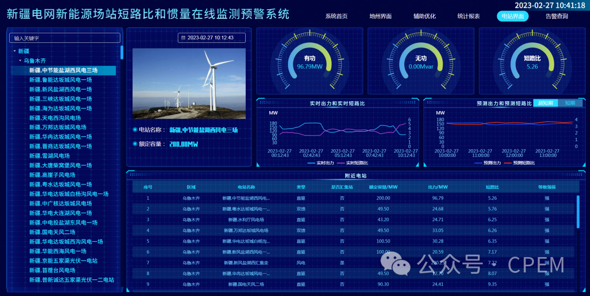Open the 2023-02-27 10:12:43 datetime picker

212,38
